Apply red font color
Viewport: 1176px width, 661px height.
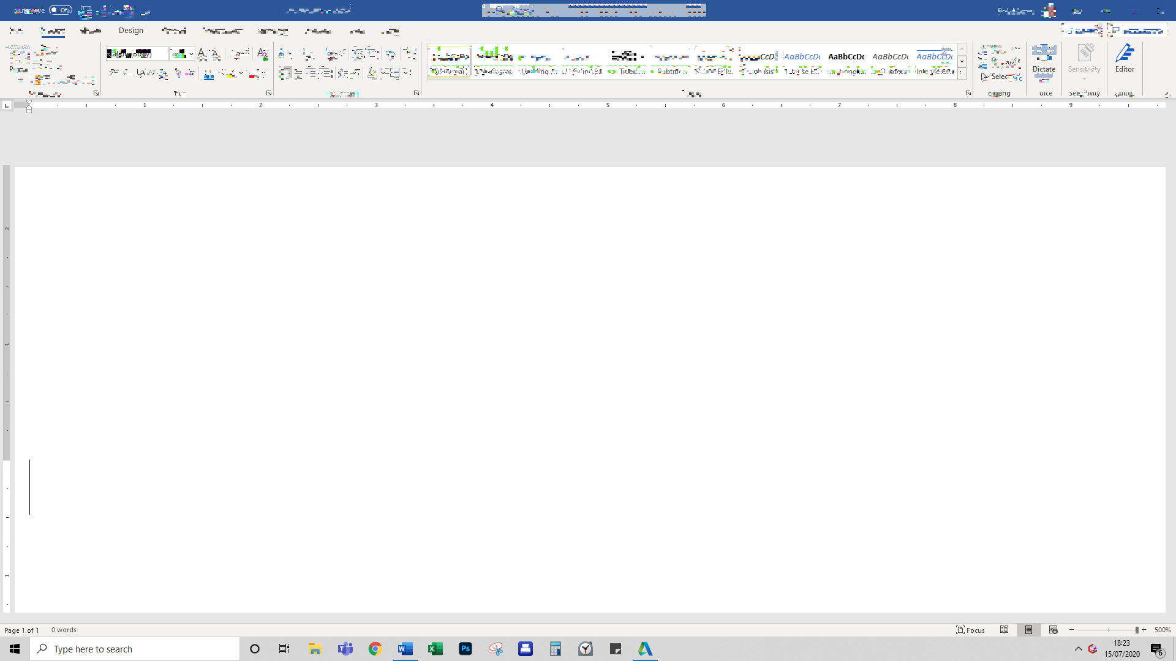(254, 74)
